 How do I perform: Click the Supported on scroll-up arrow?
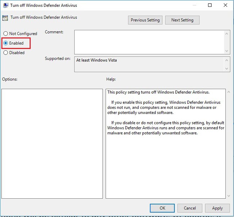coord(226,60)
